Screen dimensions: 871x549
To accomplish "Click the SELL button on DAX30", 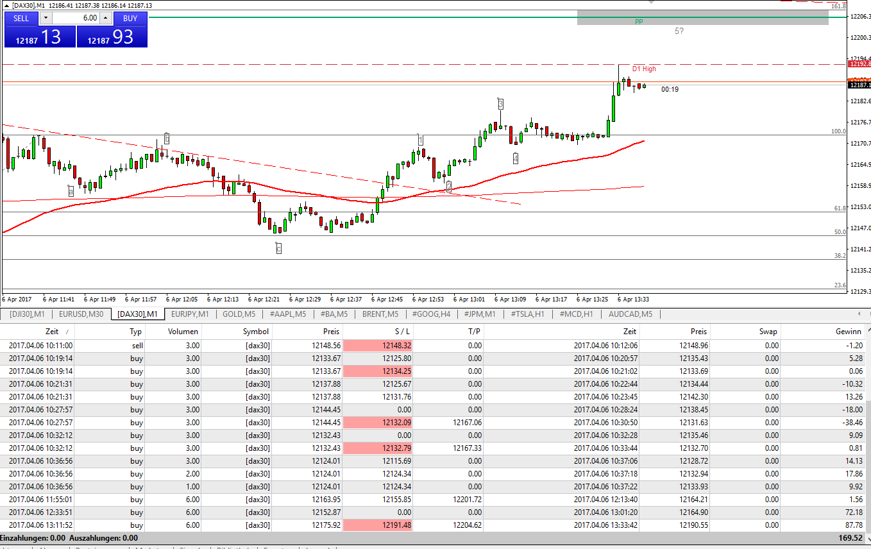I will click(21, 19).
